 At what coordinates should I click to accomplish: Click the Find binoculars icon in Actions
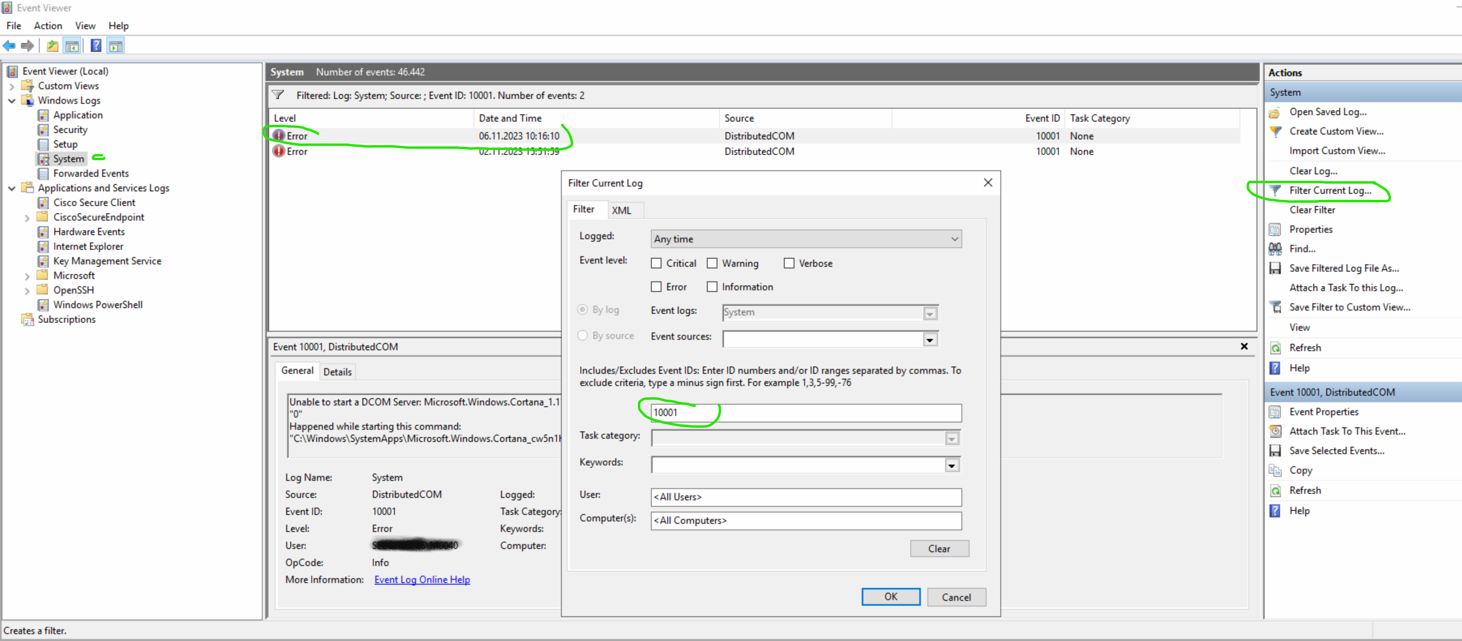pos(1275,249)
